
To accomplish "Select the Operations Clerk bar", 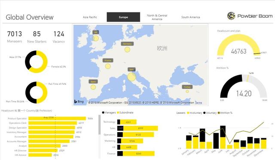I will (x=52, y=123).
